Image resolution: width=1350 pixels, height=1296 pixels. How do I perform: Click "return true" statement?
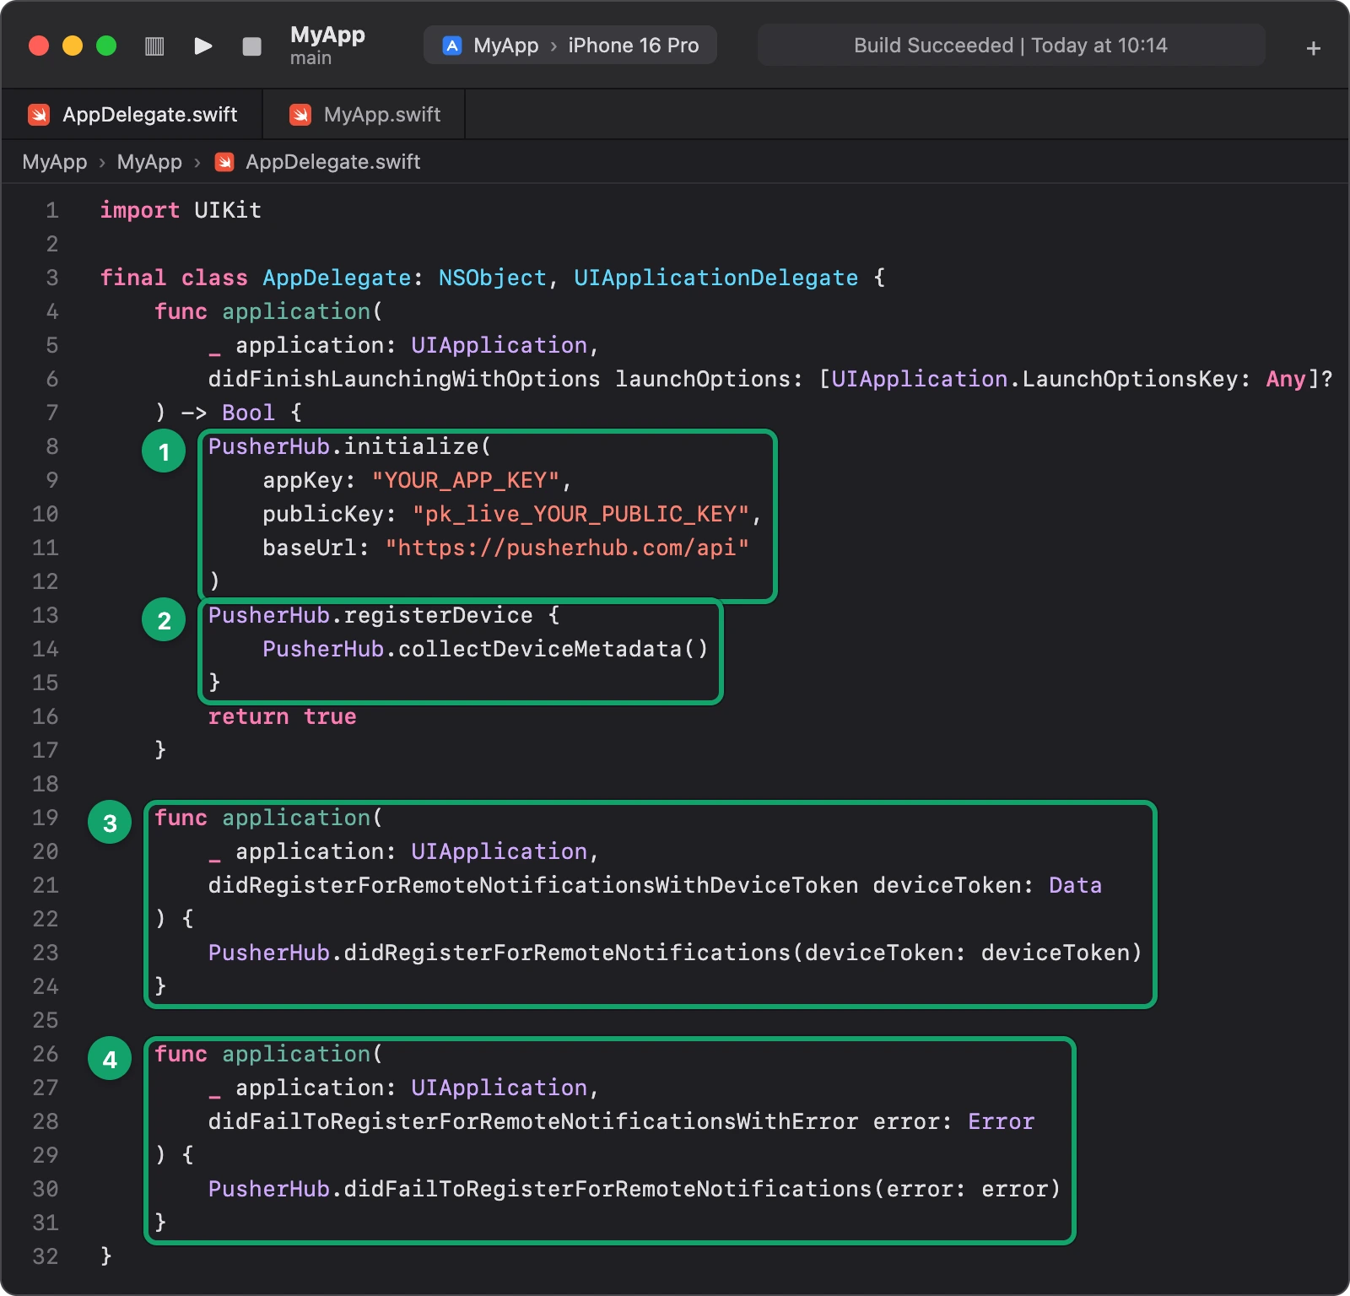282,716
